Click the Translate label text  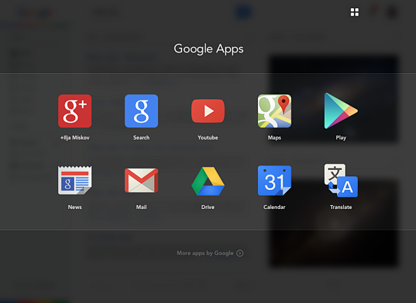click(x=341, y=207)
